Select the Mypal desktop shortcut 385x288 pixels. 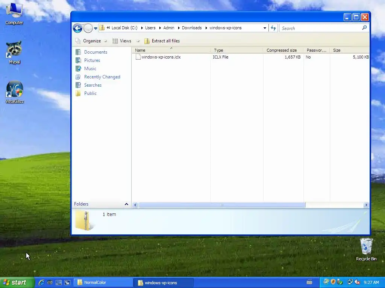coord(14,52)
